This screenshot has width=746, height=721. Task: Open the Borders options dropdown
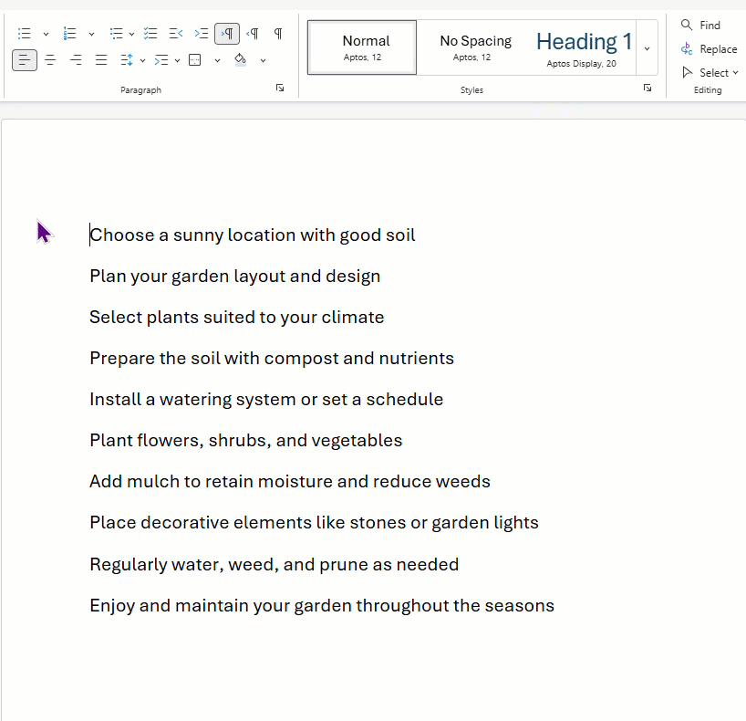click(x=217, y=60)
